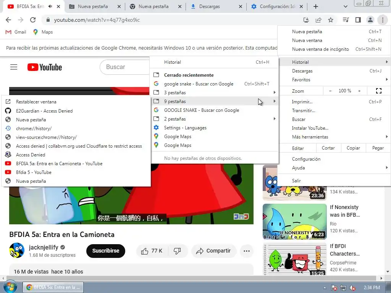This screenshot has width=391, height=293.
Task: Open If Nonexisty was in BFB thumbnail
Action: pos(294,222)
